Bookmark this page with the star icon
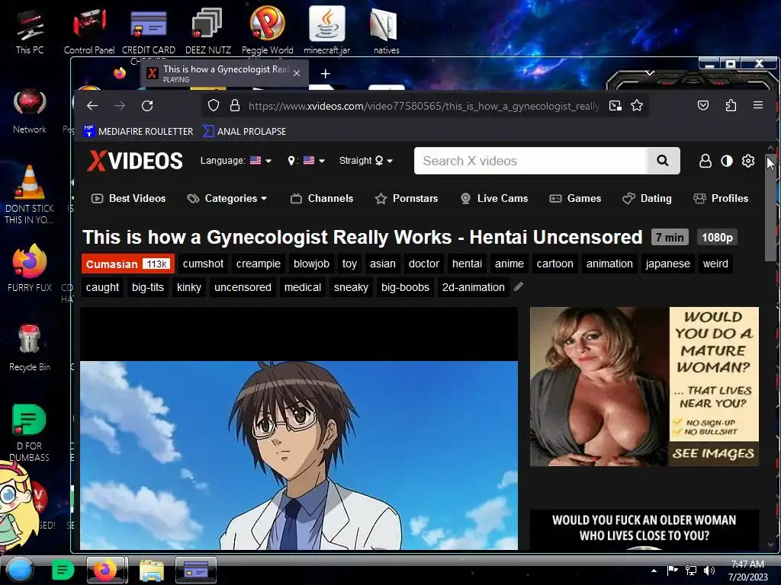The height and width of the screenshot is (585, 781). (x=637, y=105)
